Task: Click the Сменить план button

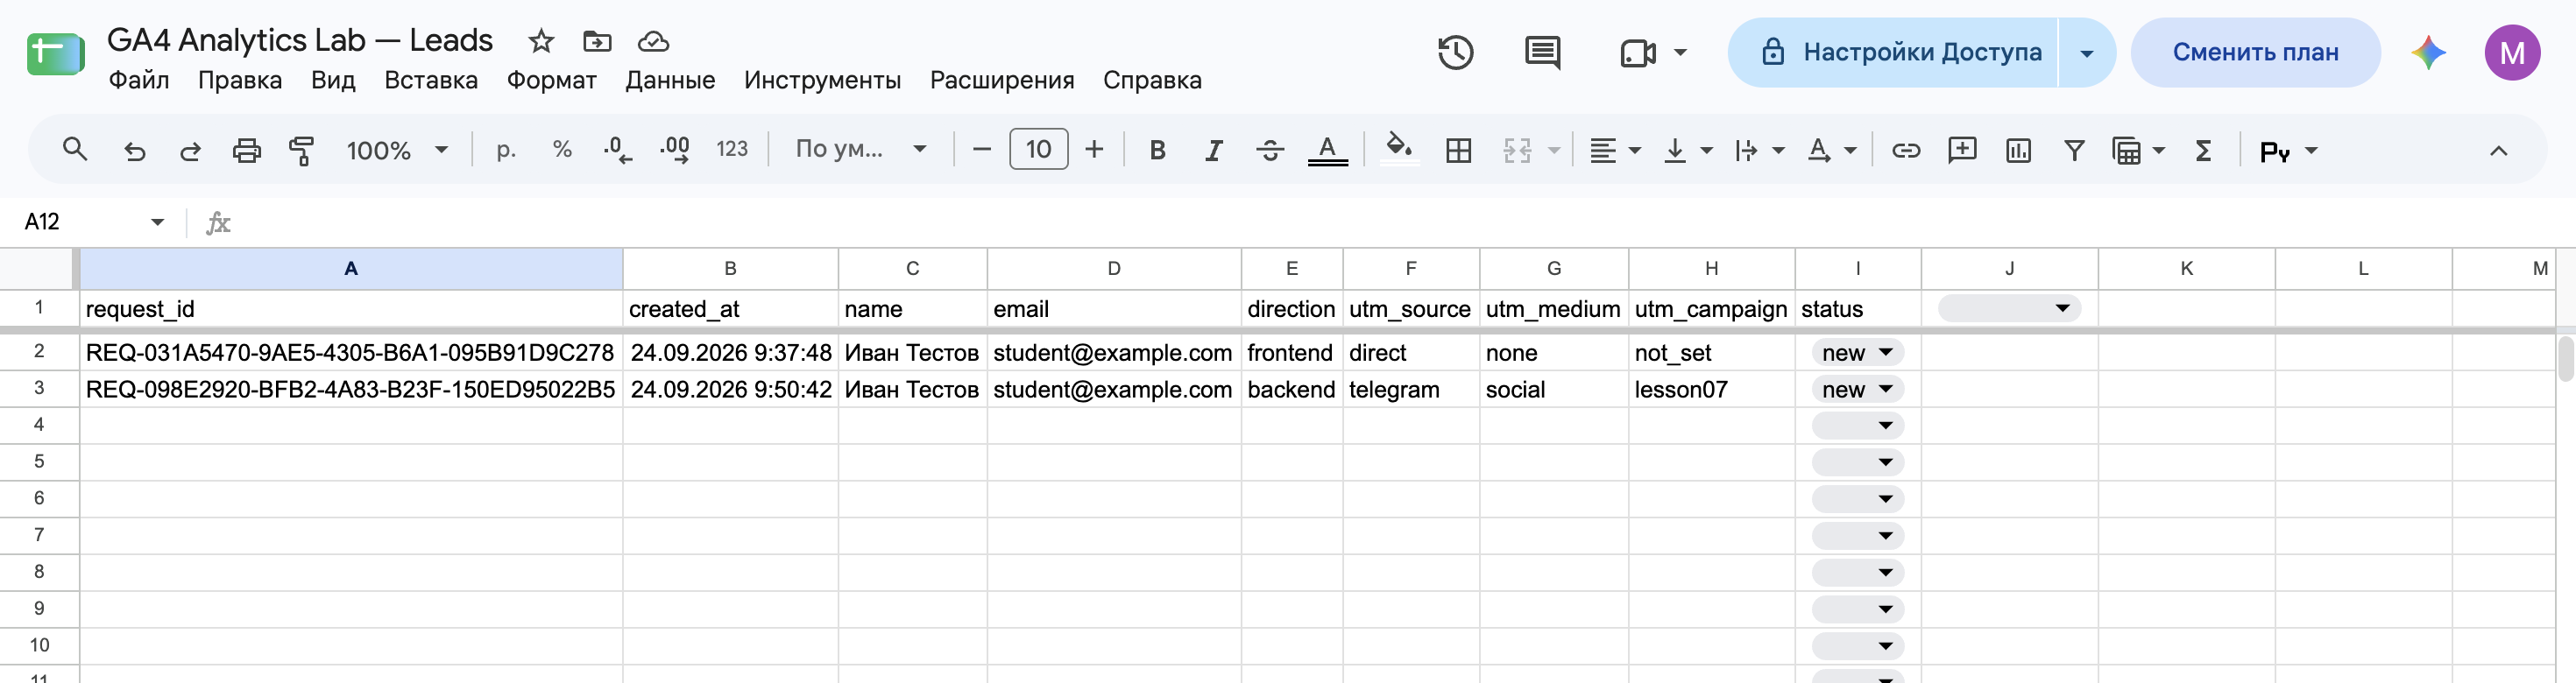Action: click(2255, 52)
